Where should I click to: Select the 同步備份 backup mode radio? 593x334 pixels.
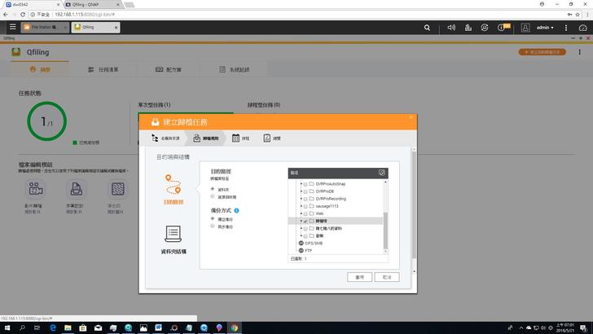tap(213, 226)
